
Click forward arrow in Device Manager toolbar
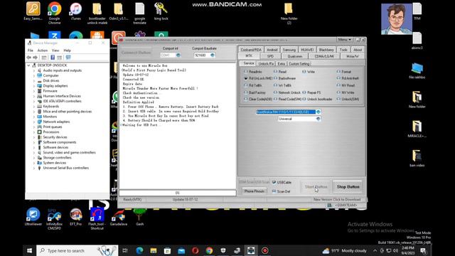(x=36, y=58)
